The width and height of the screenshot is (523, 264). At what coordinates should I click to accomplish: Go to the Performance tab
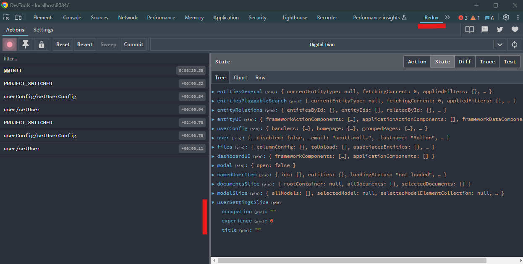click(161, 18)
